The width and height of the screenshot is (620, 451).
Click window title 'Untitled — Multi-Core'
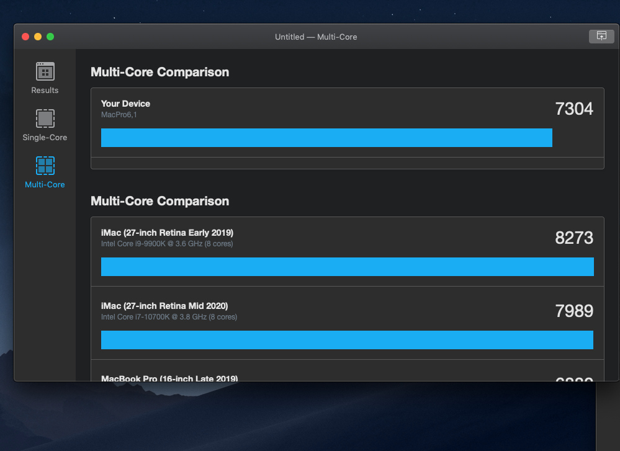(316, 37)
